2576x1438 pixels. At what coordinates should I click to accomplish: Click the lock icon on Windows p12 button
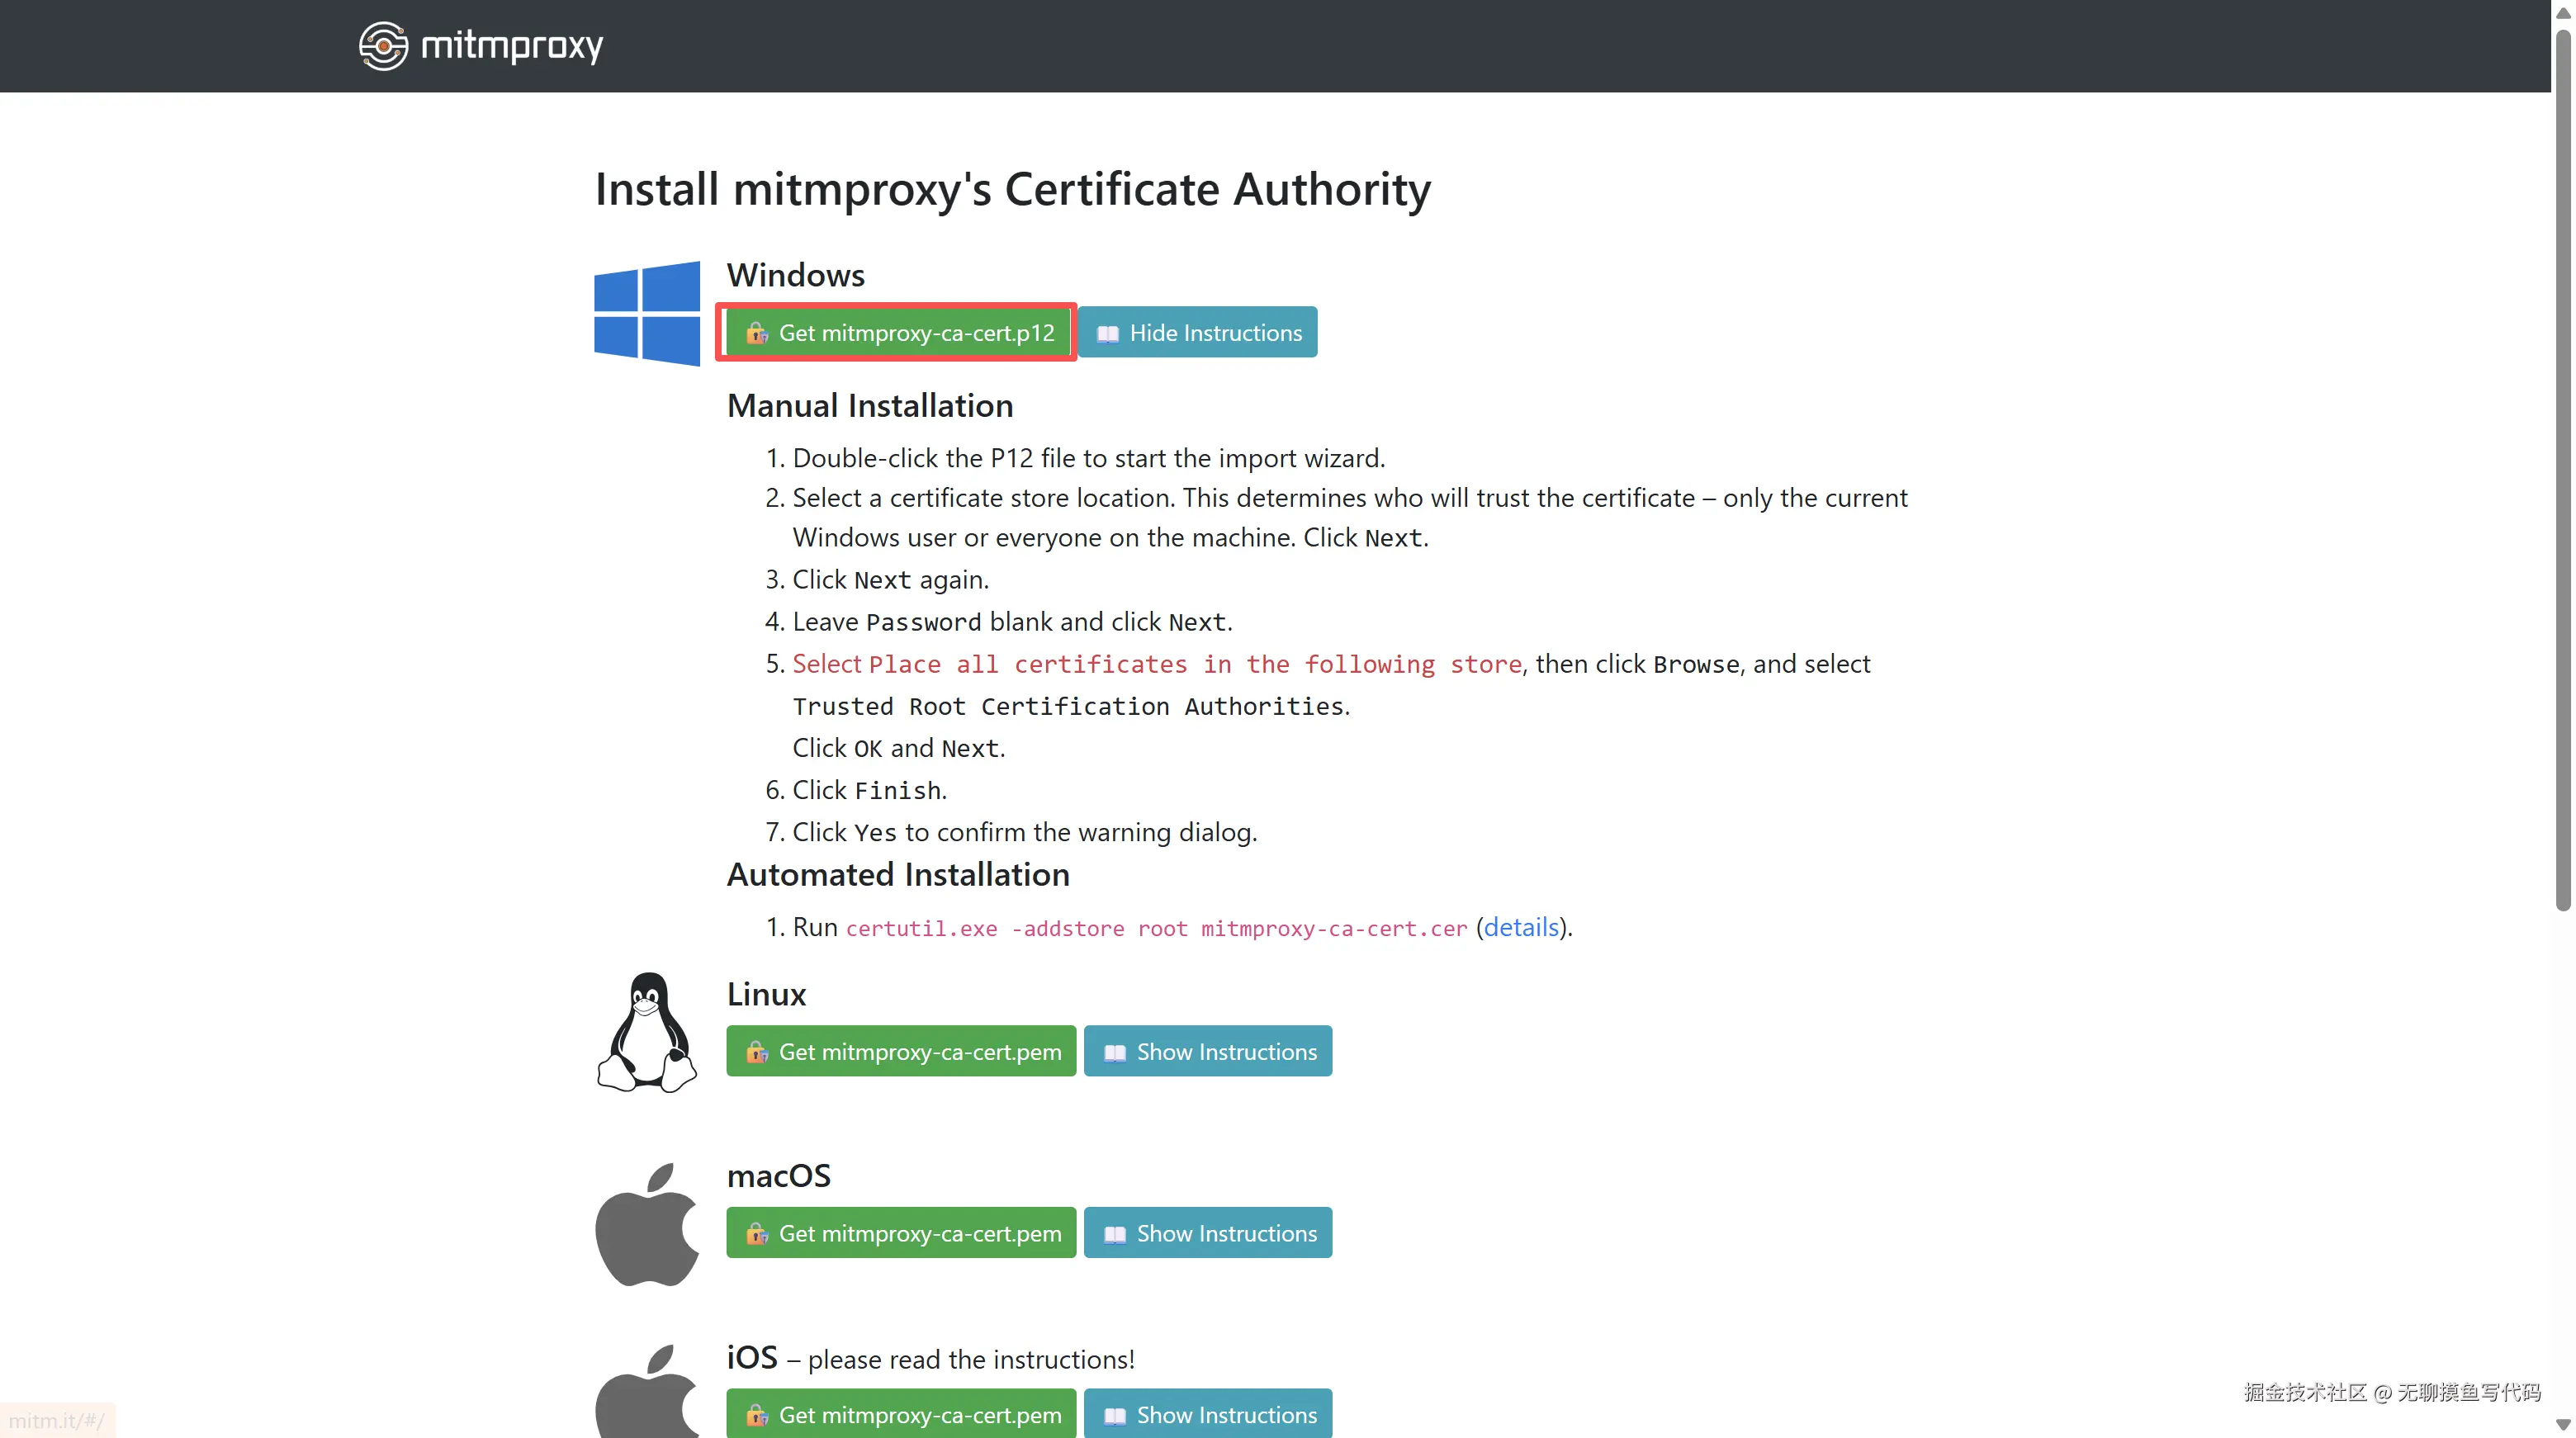pos(756,333)
